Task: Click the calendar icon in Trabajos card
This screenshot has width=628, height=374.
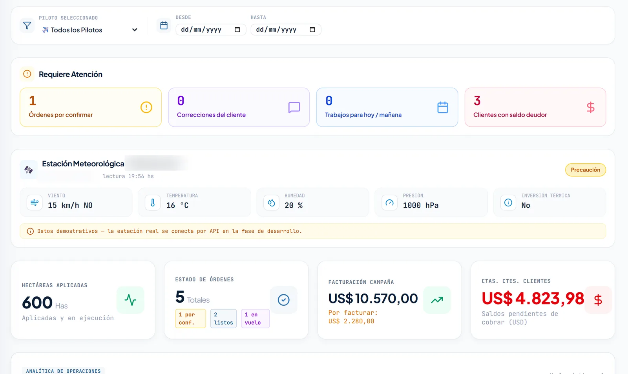Action: 443,107
